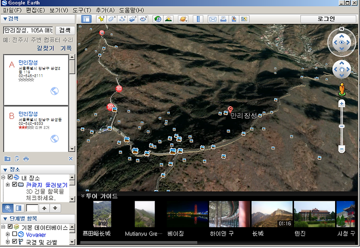Screen dimensions: 360x248
Task: Toggle the 관광지 둘러보기 checkbox
Action: (x=14, y=184)
